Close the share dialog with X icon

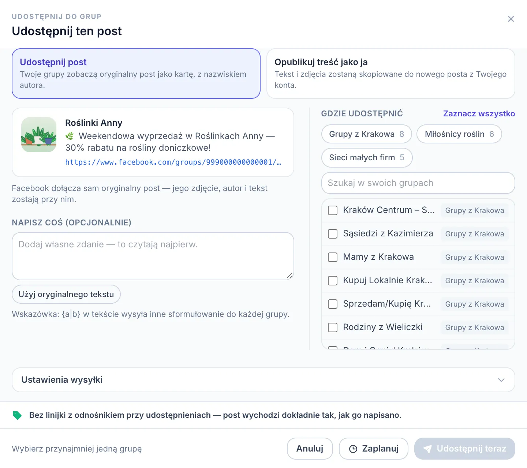(x=511, y=19)
